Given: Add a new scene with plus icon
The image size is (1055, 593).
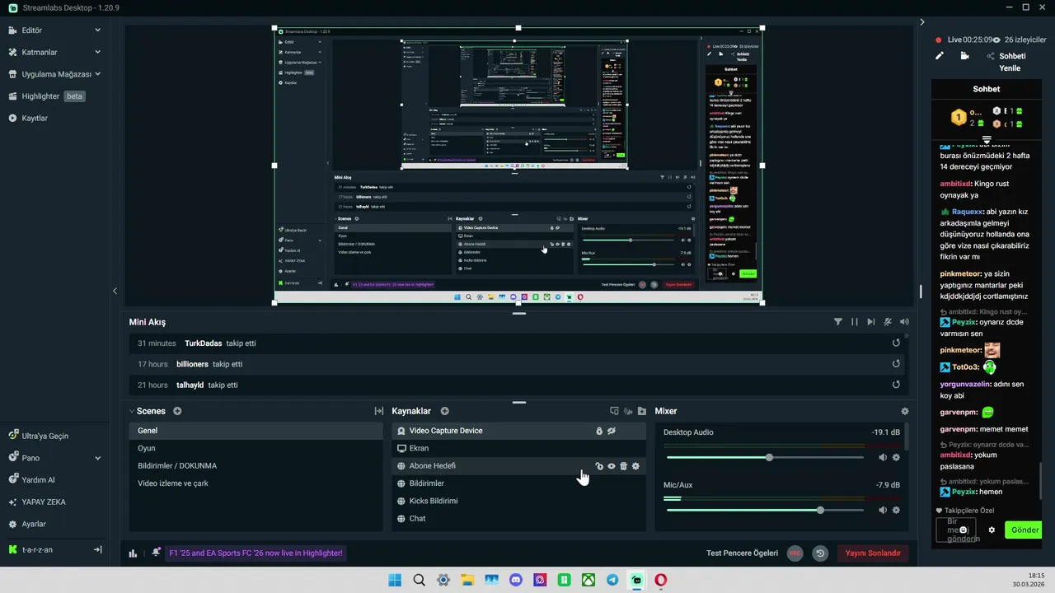Looking at the screenshot, I should 177,411.
